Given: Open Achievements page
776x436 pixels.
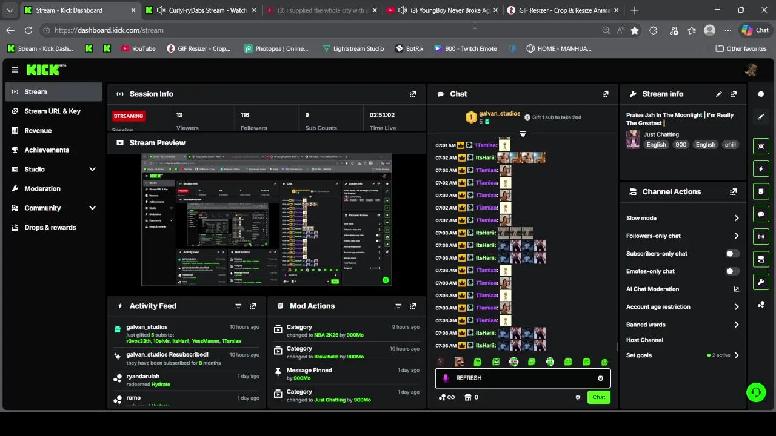Looking at the screenshot, I should [x=53, y=150].
